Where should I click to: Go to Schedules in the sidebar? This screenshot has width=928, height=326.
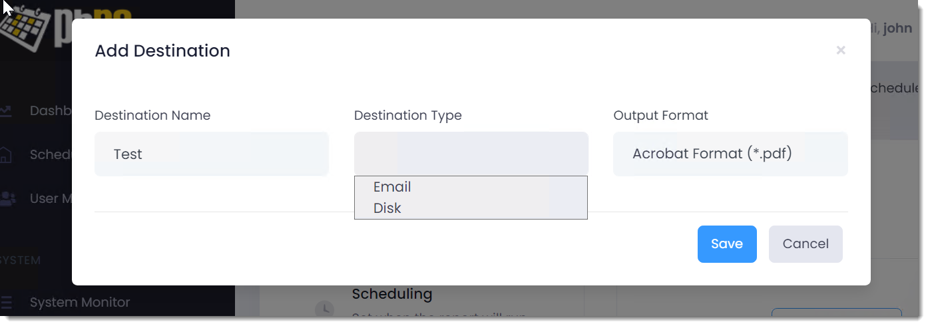tap(50, 154)
